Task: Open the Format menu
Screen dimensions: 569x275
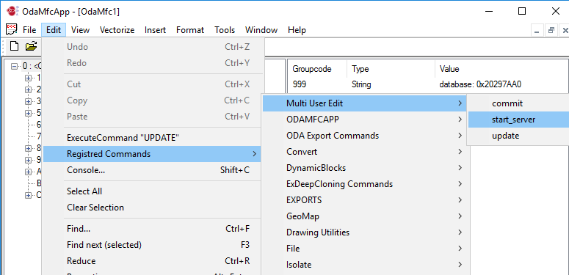Action: [x=190, y=30]
